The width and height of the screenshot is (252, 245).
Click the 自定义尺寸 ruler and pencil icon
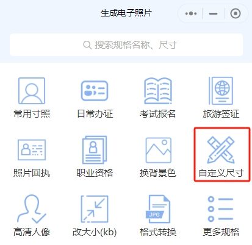coord(221,150)
